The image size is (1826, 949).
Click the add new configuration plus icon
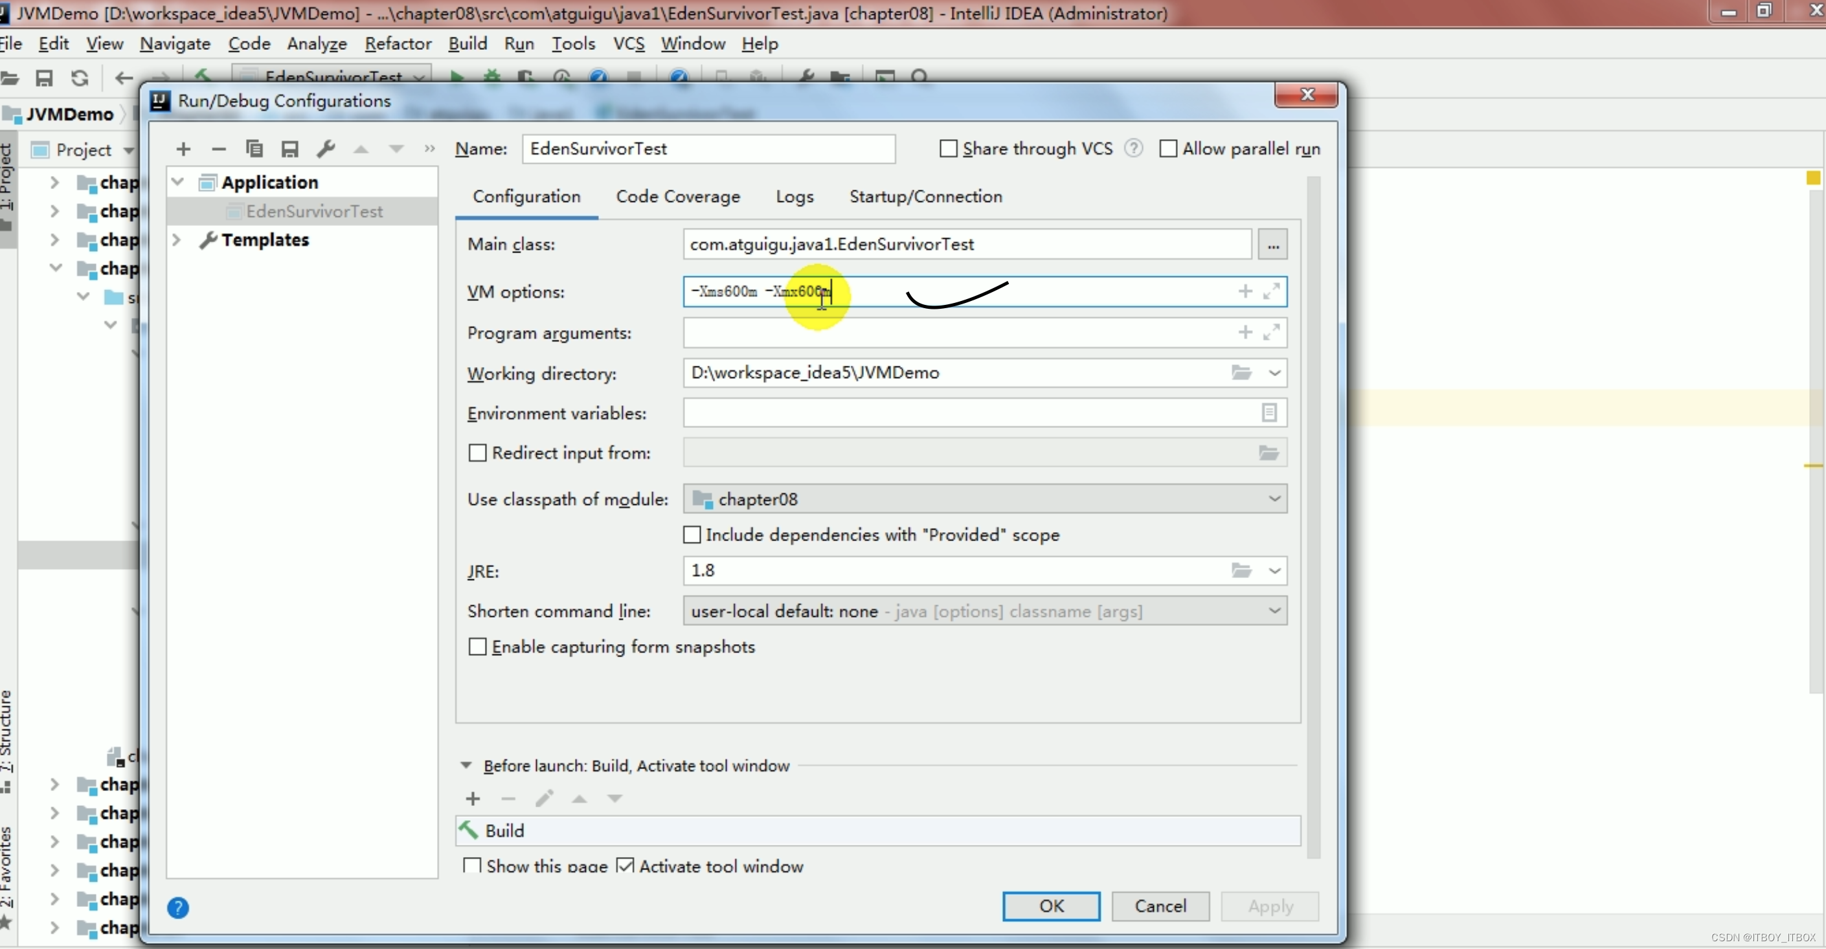(183, 149)
